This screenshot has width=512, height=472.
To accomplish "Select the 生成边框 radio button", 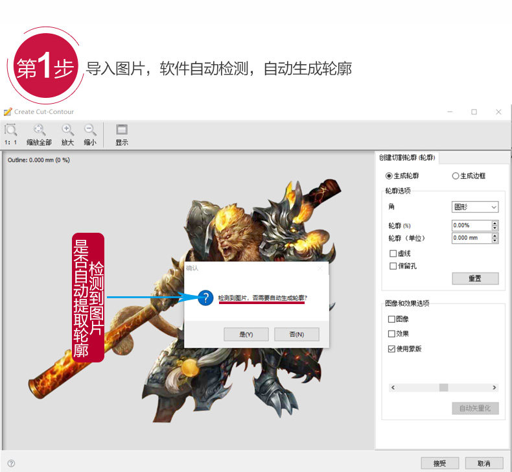I will [x=455, y=176].
